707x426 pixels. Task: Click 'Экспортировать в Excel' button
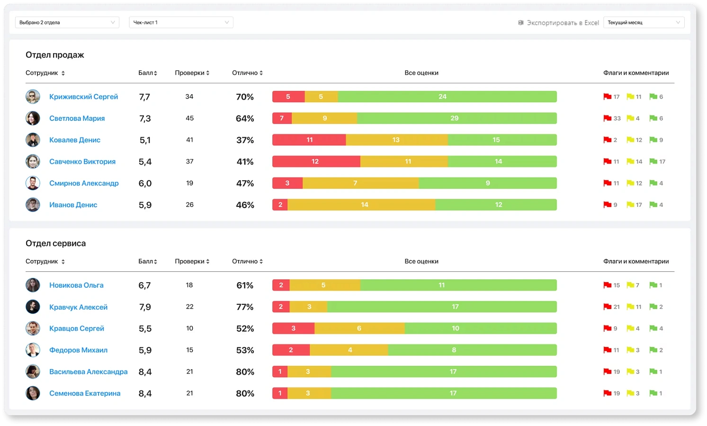(558, 23)
